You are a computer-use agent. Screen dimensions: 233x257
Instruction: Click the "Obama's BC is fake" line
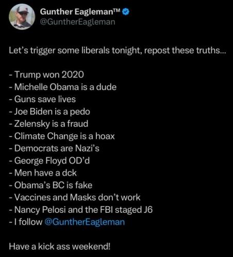coord(51,185)
